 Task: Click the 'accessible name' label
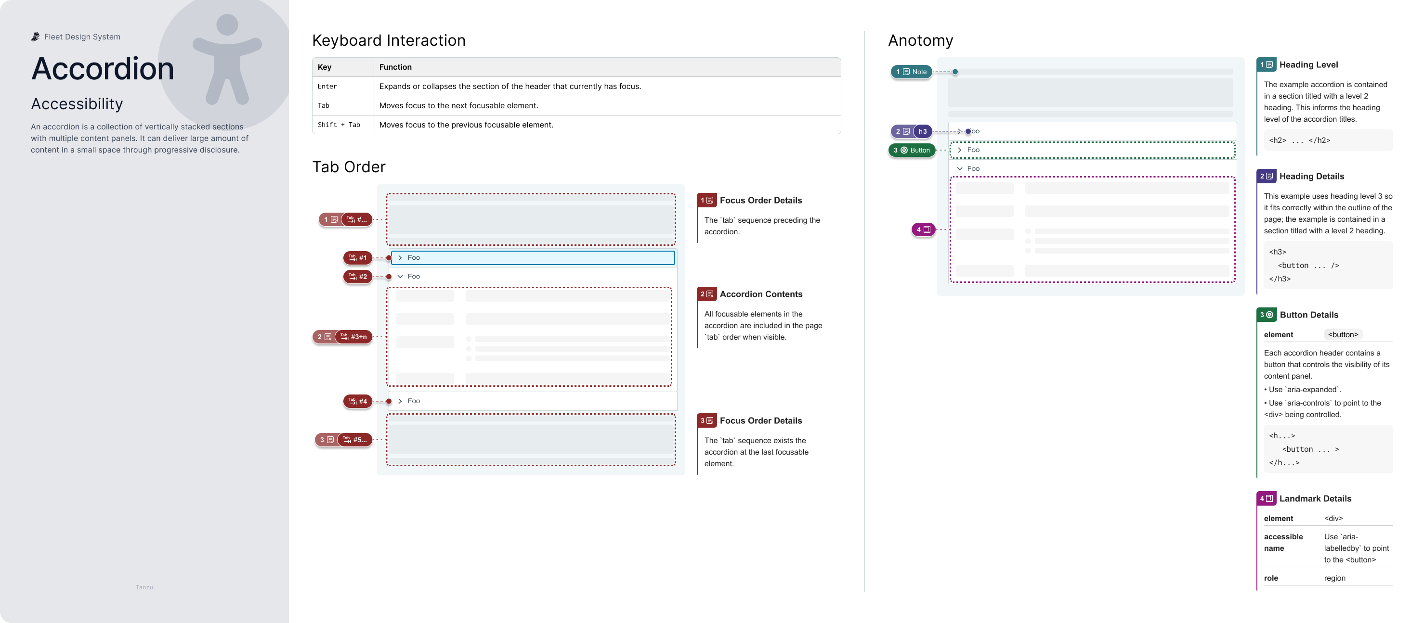click(1283, 543)
